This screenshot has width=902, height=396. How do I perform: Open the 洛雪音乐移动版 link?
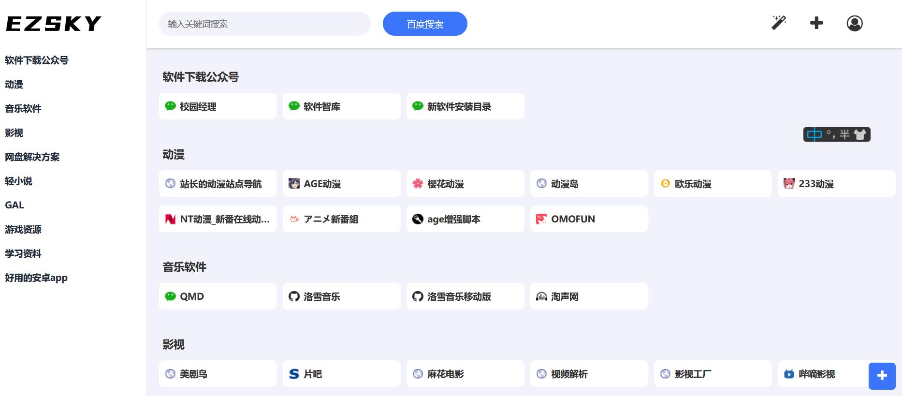466,296
